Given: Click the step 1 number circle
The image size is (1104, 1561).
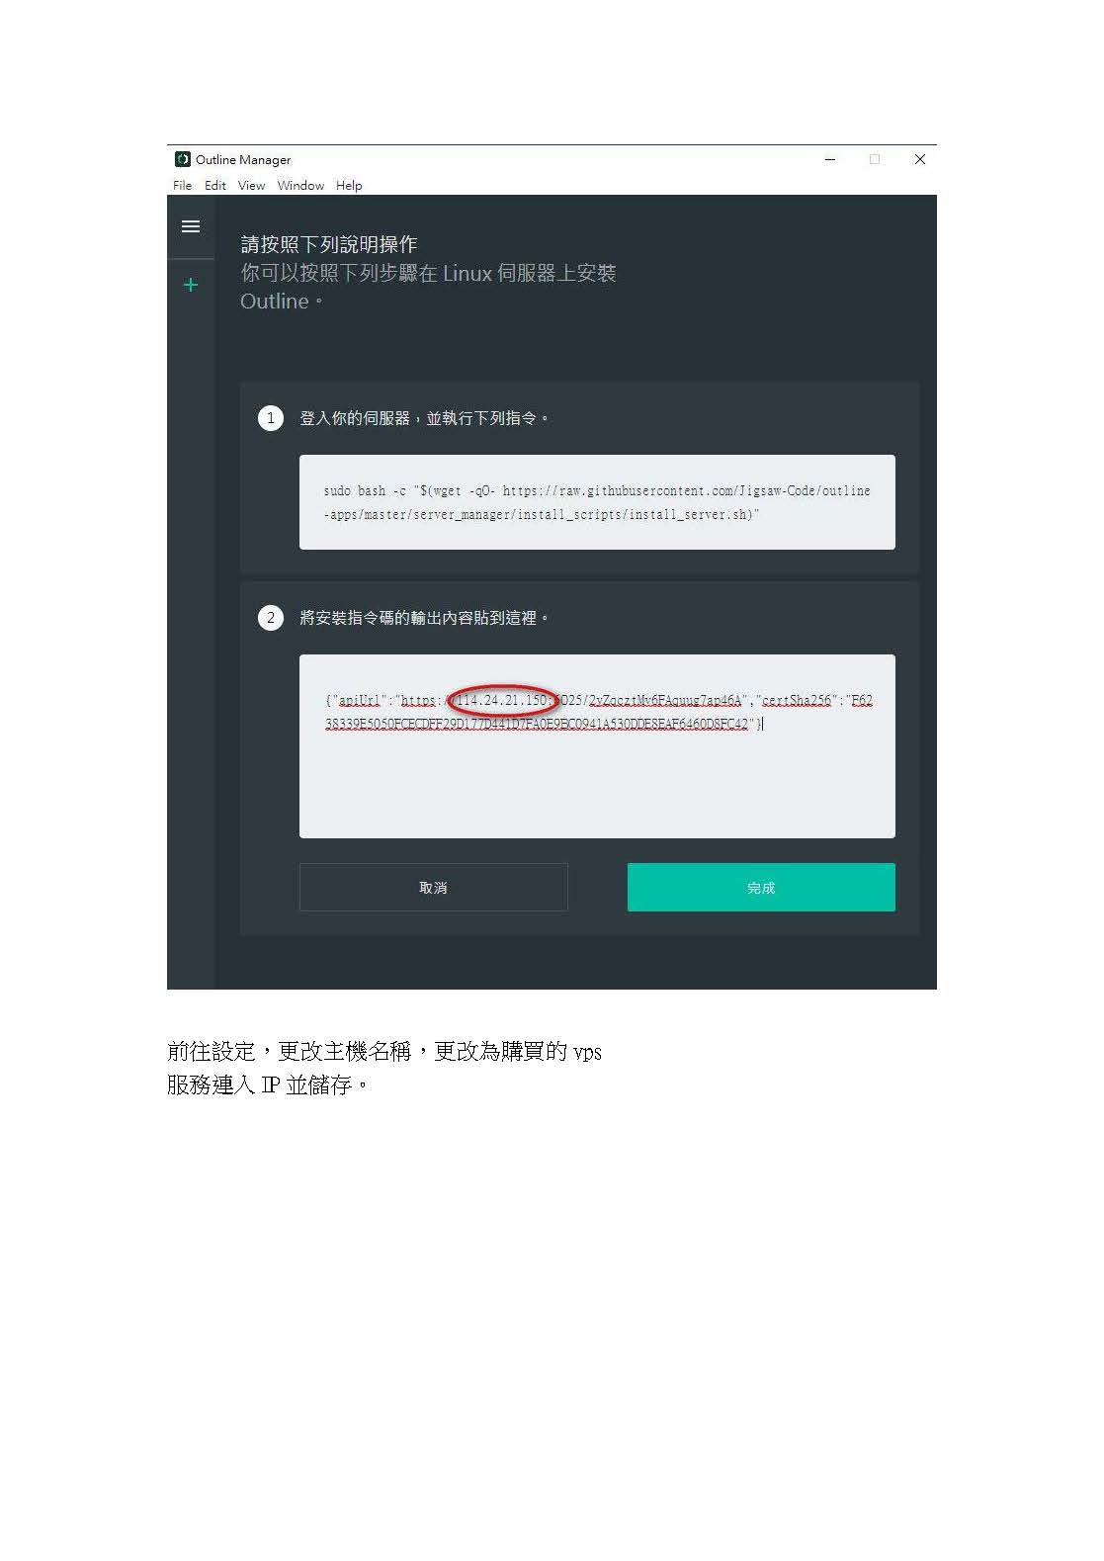Looking at the screenshot, I should coord(271,418).
